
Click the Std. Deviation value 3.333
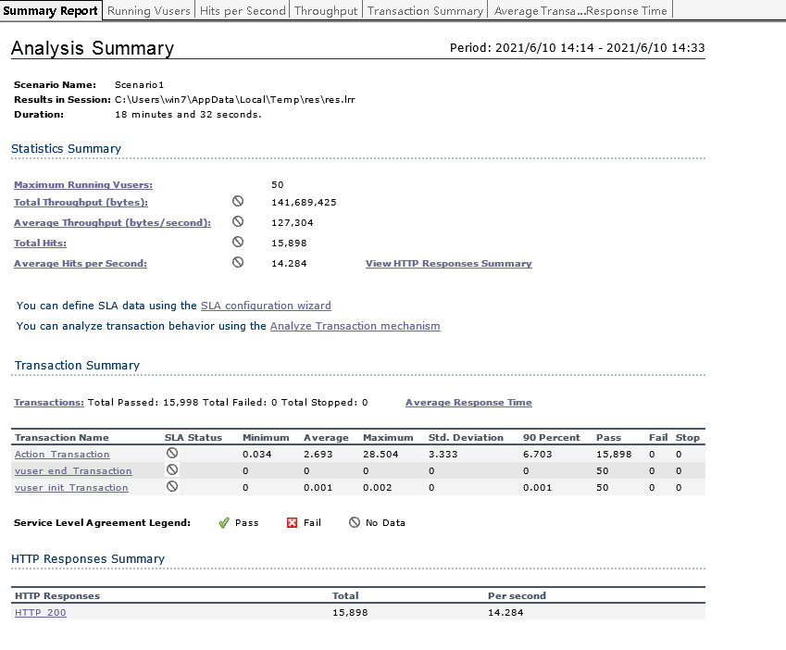coord(443,454)
